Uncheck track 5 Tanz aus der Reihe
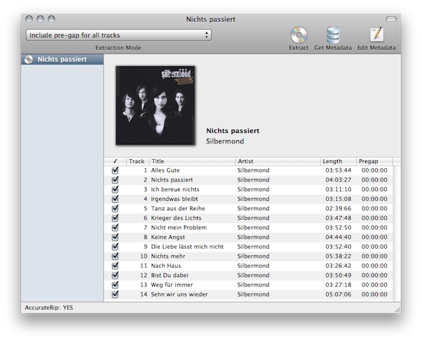 pos(115,208)
